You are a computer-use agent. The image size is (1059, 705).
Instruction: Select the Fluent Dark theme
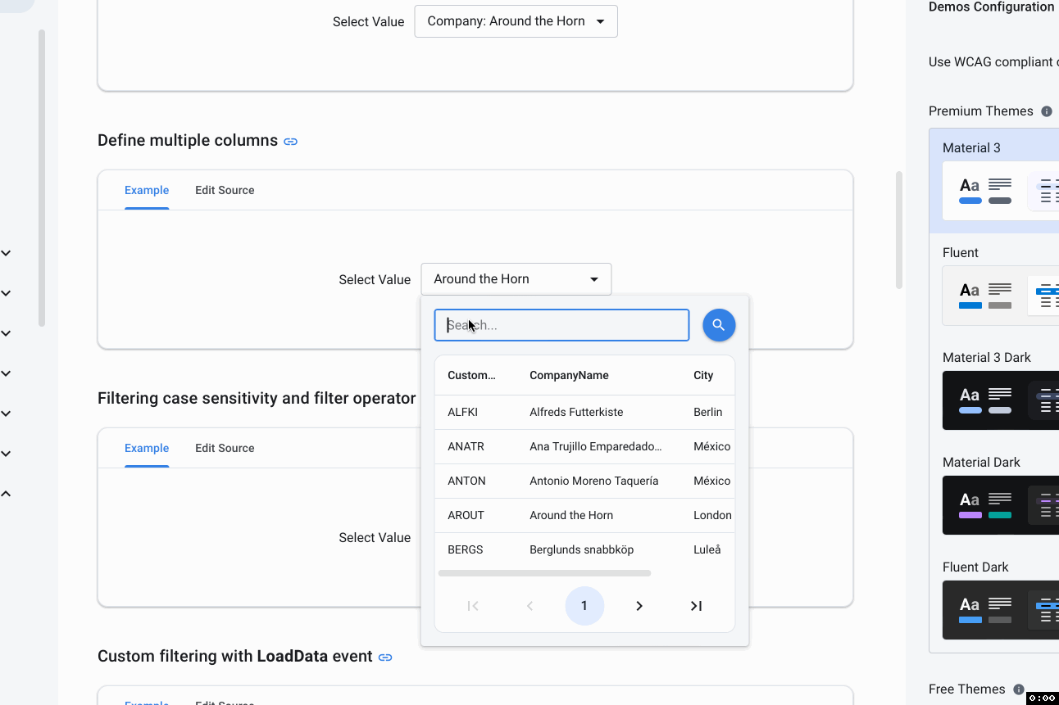993,599
